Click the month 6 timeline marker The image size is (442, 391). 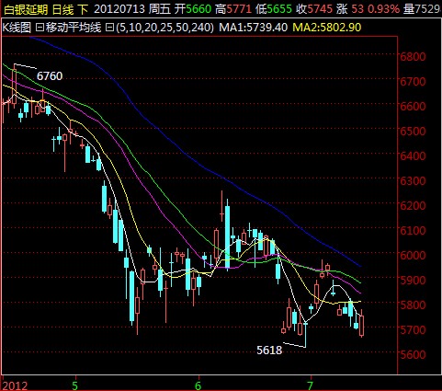pos(198,385)
